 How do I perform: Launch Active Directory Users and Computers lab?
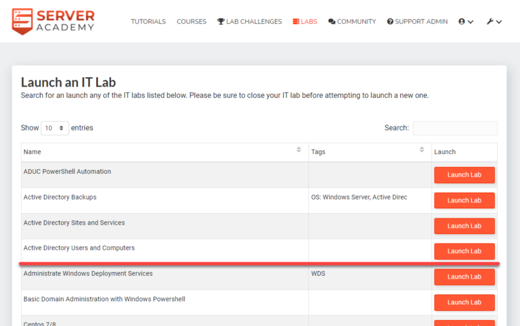(x=464, y=252)
